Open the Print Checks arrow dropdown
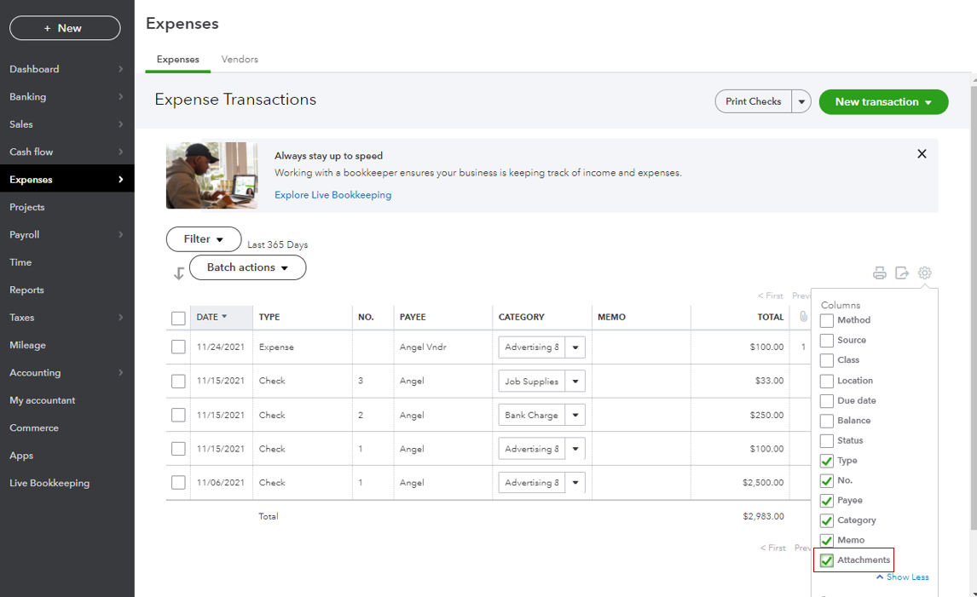Image resolution: width=977 pixels, height=597 pixels. [x=801, y=101]
